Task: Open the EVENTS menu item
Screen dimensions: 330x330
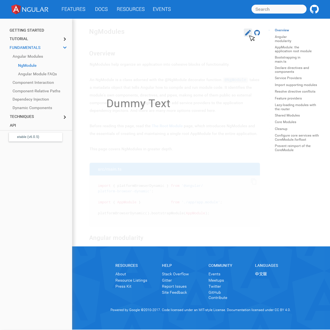Action: click(x=162, y=9)
